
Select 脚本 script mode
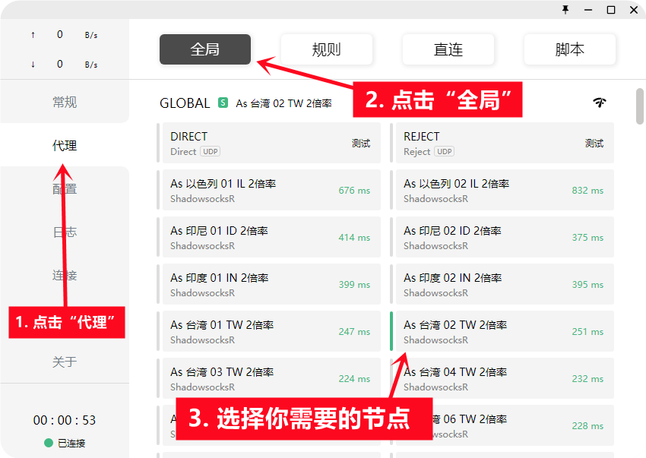(569, 49)
